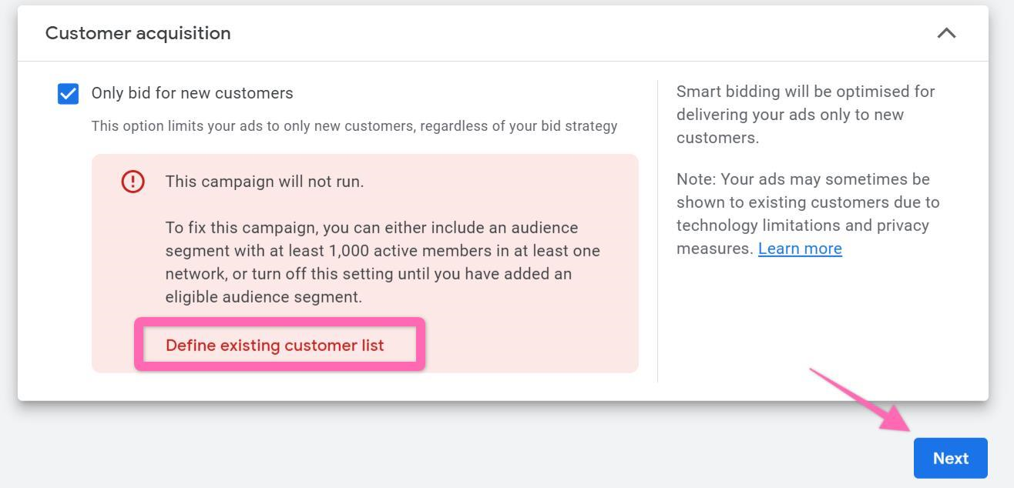Click the Next button
This screenshot has width=1014, height=488.
(x=950, y=458)
